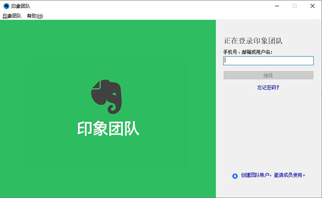Viewport: 322px width, 198px height.
Task: Open the 忘记密码? link
Action: pos(268,88)
